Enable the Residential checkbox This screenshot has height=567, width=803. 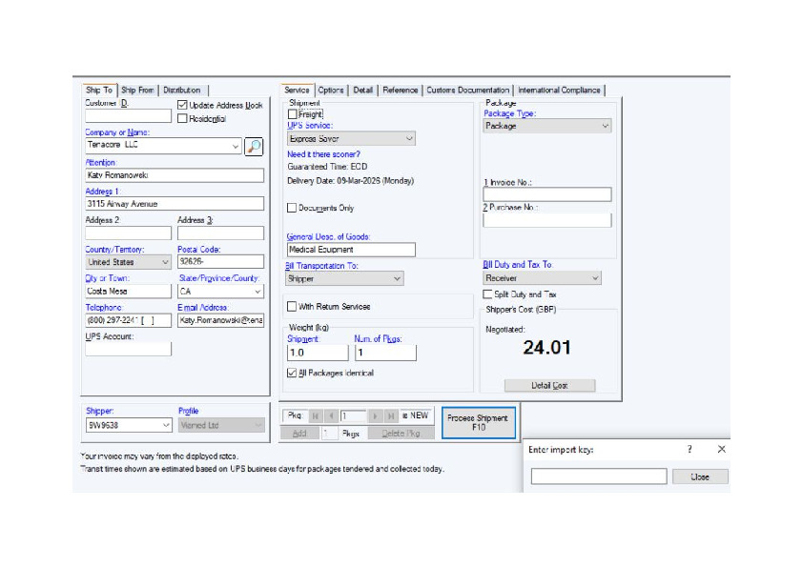click(x=183, y=119)
